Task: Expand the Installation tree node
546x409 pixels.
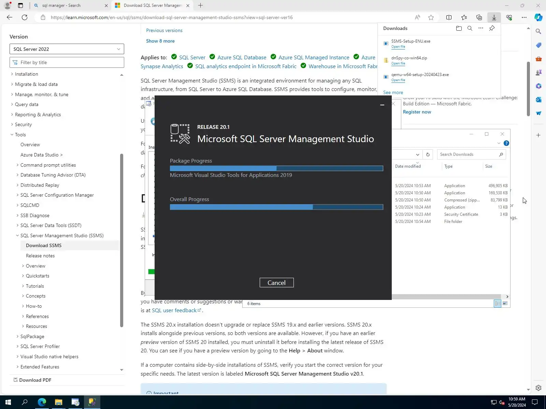Action: (12, 74)
